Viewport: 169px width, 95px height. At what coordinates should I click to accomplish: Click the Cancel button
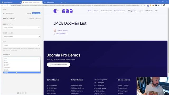(29, 13)
